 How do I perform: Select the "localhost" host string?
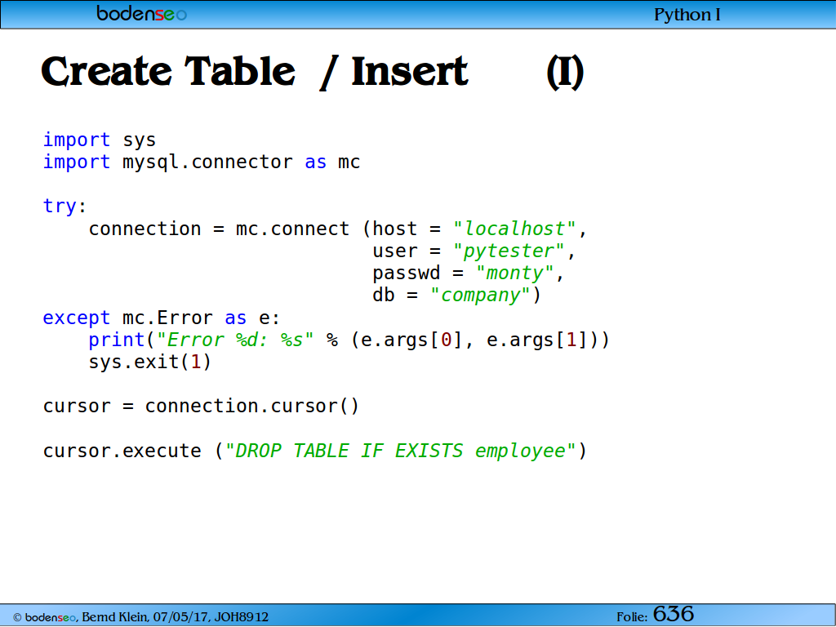click(x=514, y=229)
